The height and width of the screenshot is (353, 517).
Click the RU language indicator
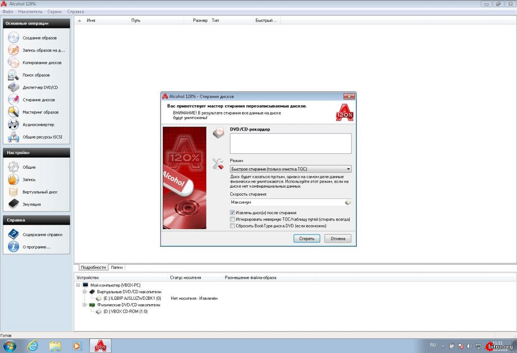tap(433, 345)
